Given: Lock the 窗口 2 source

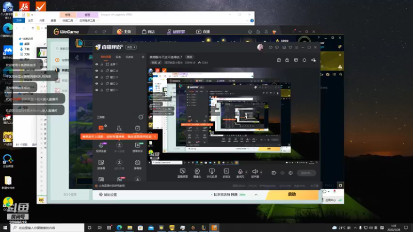Looking at the screenshot, I should [x=102, y=84].
